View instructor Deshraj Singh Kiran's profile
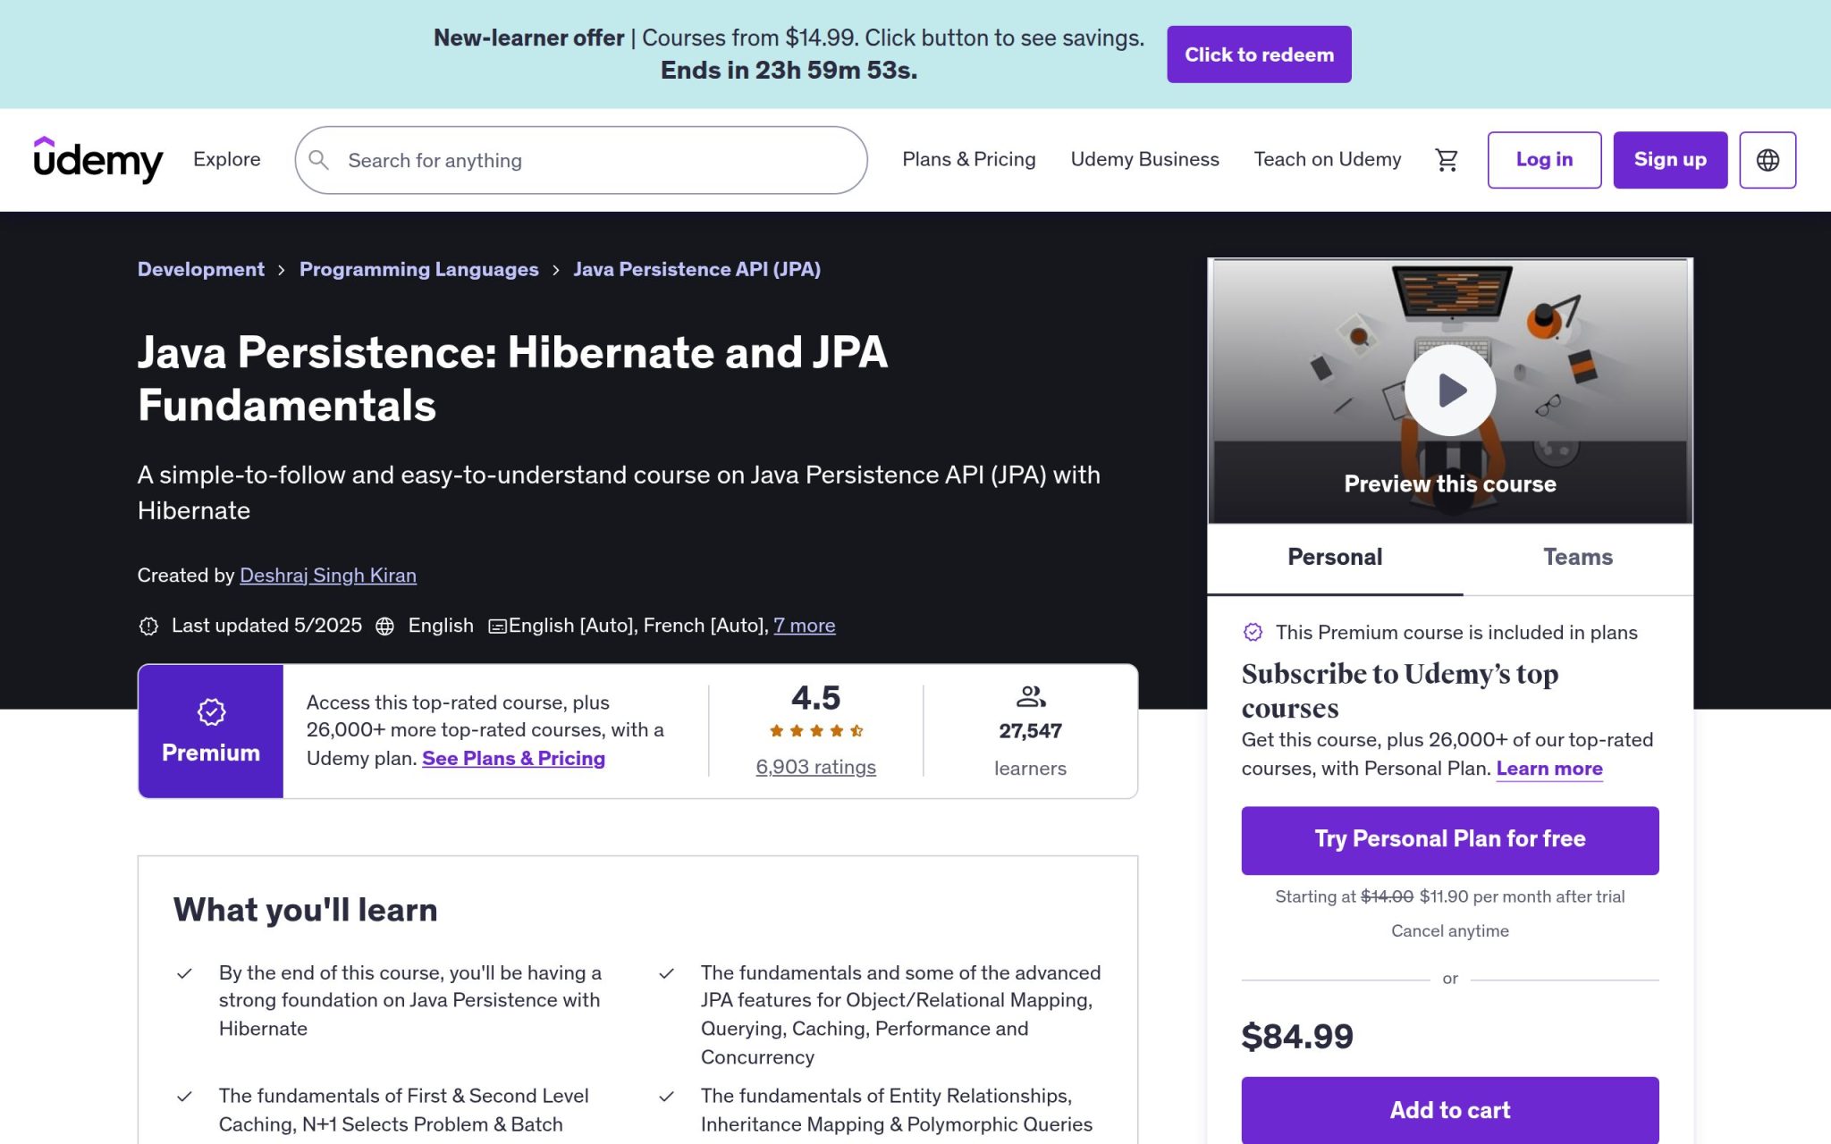 [327, 576]
